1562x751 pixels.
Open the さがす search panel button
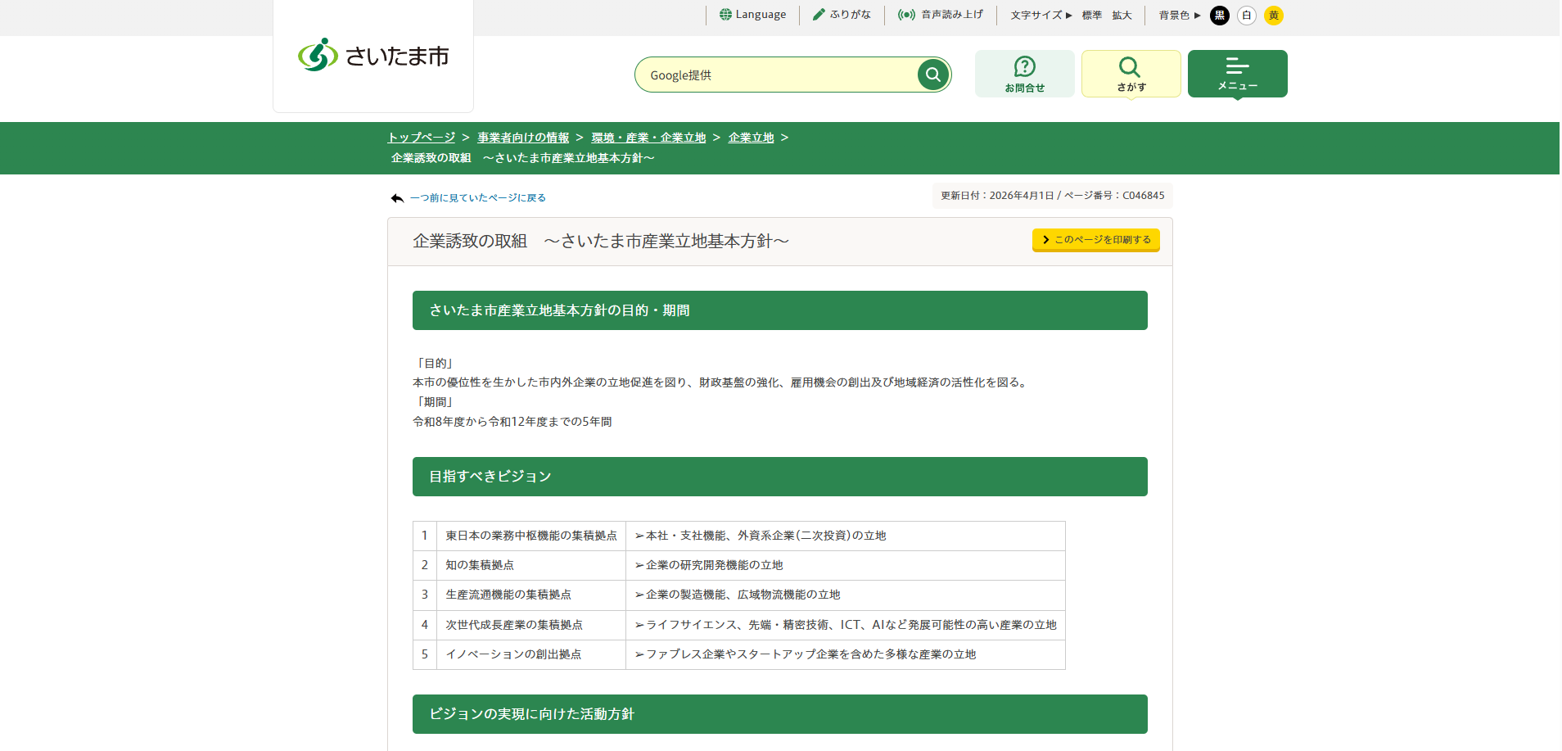[1131, 74]
